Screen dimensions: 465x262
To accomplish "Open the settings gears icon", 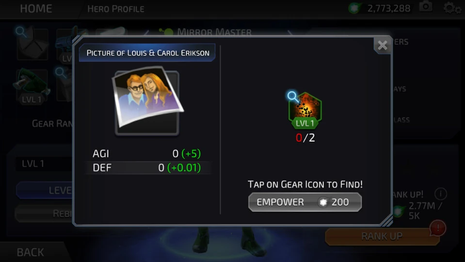I will click(x=452, y=8).
